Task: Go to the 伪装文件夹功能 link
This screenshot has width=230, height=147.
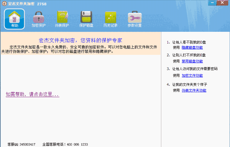Action: [194, 91]
